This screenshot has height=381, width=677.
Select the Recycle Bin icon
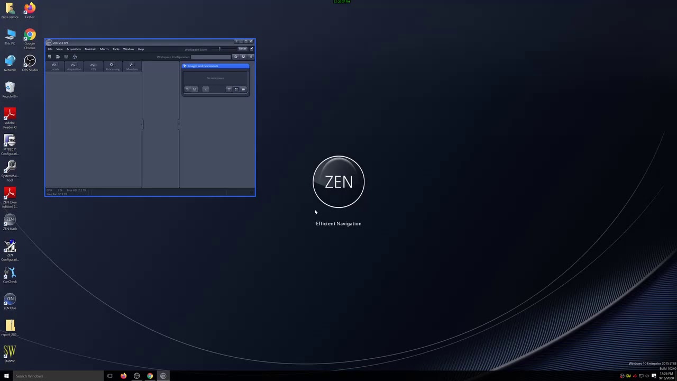(10, 90)
